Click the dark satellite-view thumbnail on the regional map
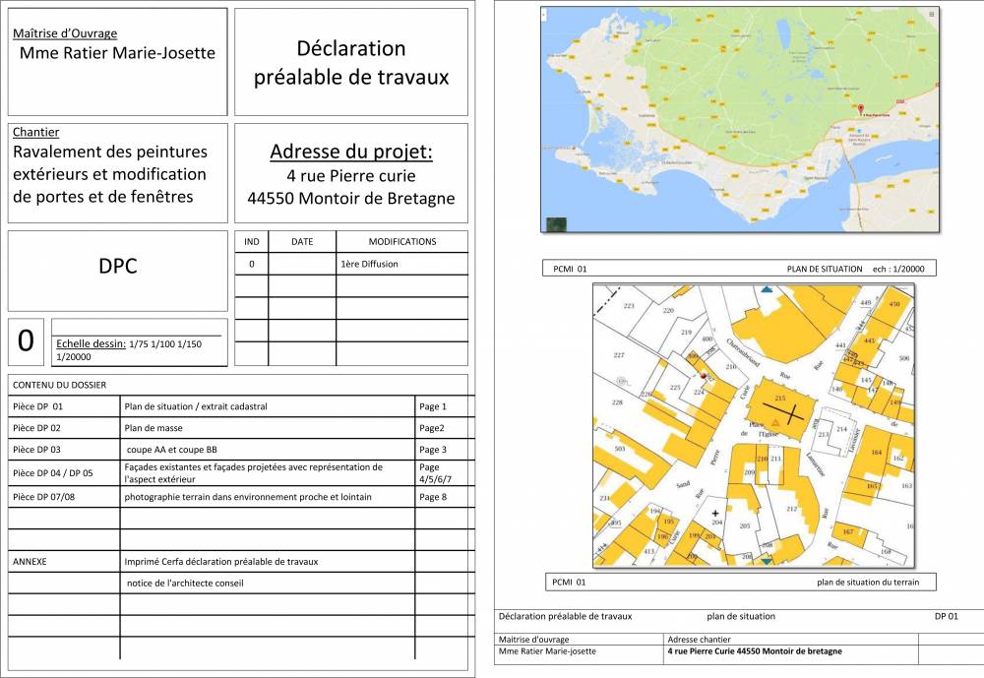The height and width of the screenshot is (678, 984). [x=556, y=224]
